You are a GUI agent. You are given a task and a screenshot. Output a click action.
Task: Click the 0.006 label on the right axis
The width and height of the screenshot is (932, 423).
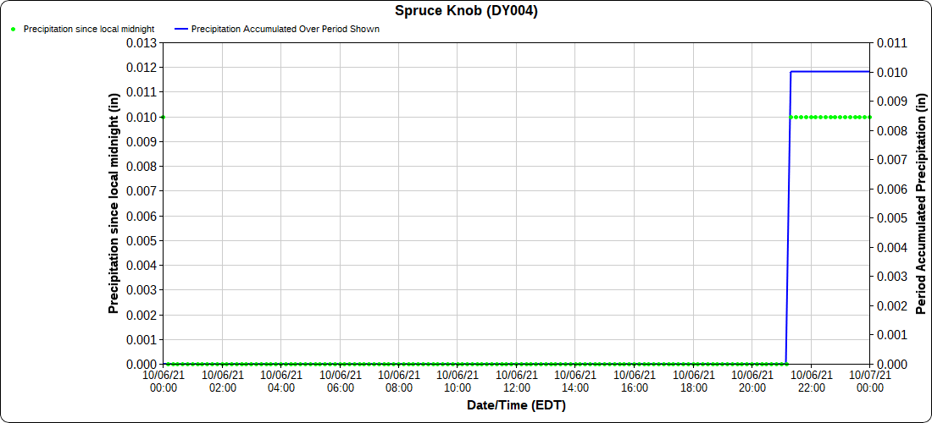pyautogui.click(x=892, y=189)
